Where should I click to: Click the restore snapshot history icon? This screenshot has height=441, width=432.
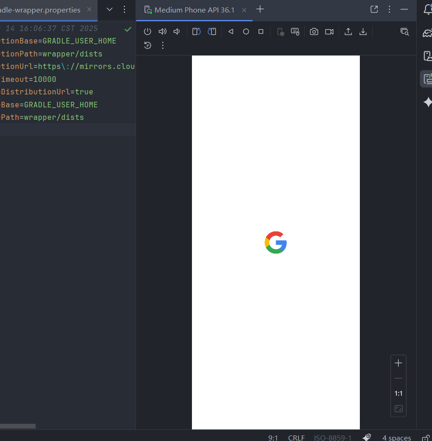tap(148, 45)
